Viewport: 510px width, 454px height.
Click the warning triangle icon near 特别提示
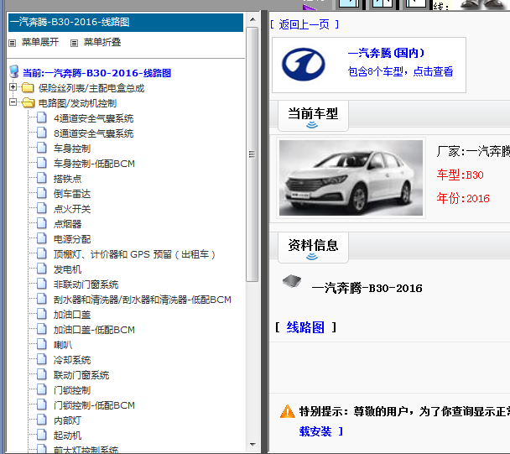(288, 411)
